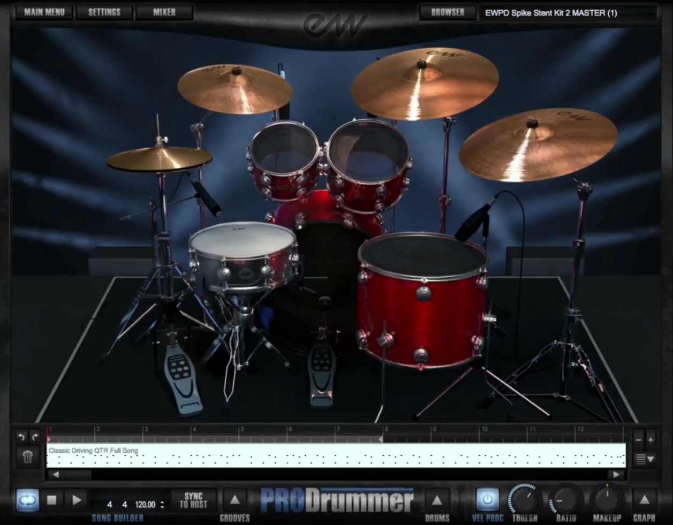
Task: Toggle the VEL PROC power button
Action: pos(487,500)
